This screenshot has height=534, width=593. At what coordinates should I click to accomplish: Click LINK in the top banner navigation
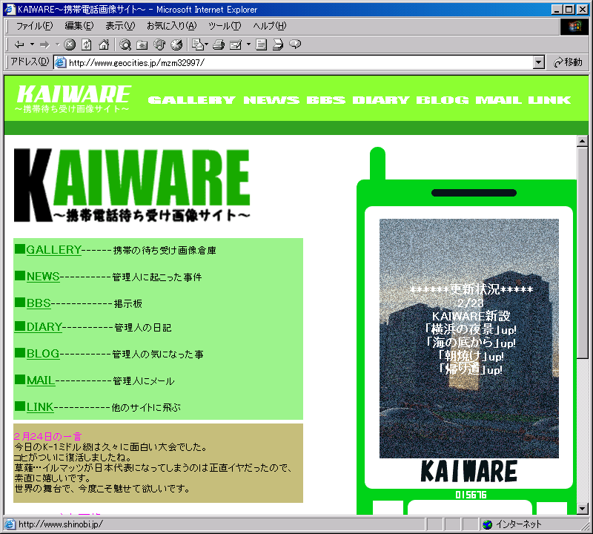point(549,100)
